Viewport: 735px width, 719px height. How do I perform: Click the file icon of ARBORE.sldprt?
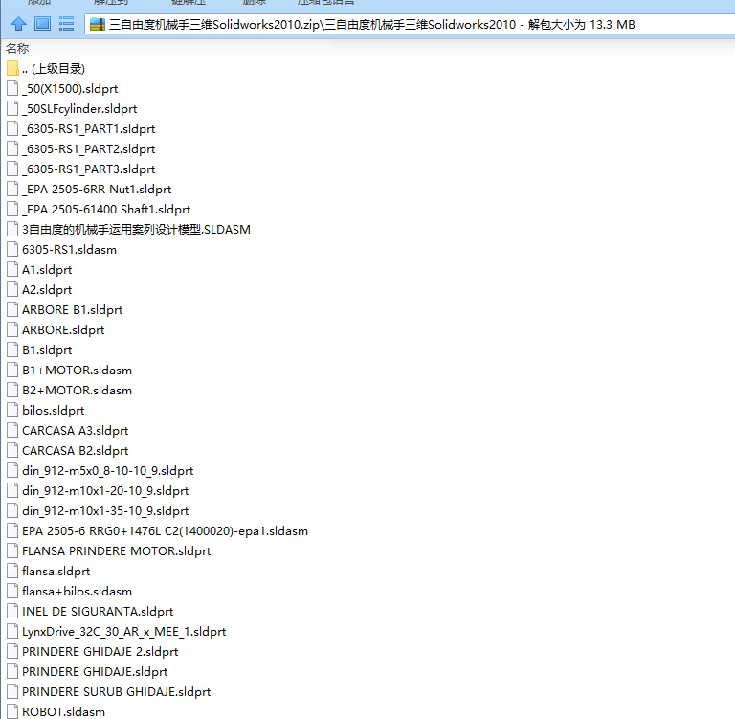click(12, 329)
